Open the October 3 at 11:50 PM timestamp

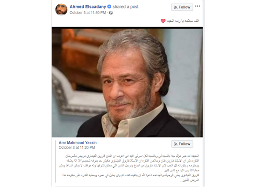tap(88, 13)
